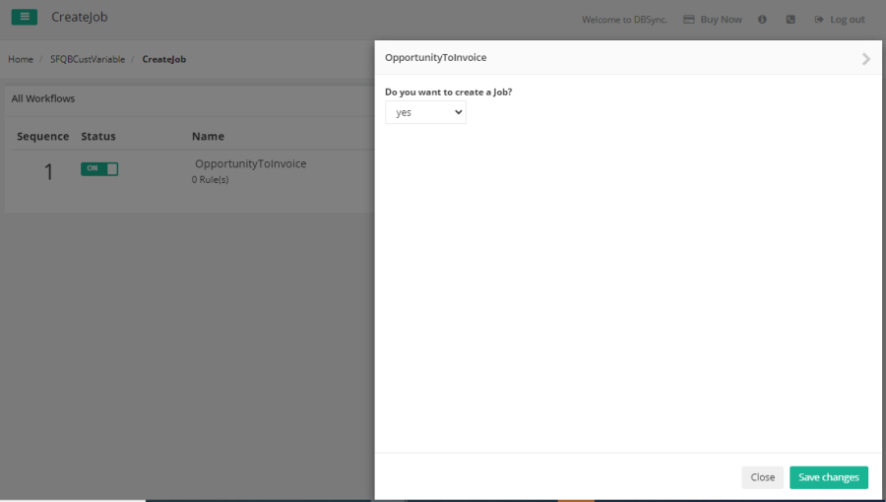The height and width of the screenshot is (502, 886).
Task: Open the OpportunityToInvoice workflow name
Action: tap(250, 163)
